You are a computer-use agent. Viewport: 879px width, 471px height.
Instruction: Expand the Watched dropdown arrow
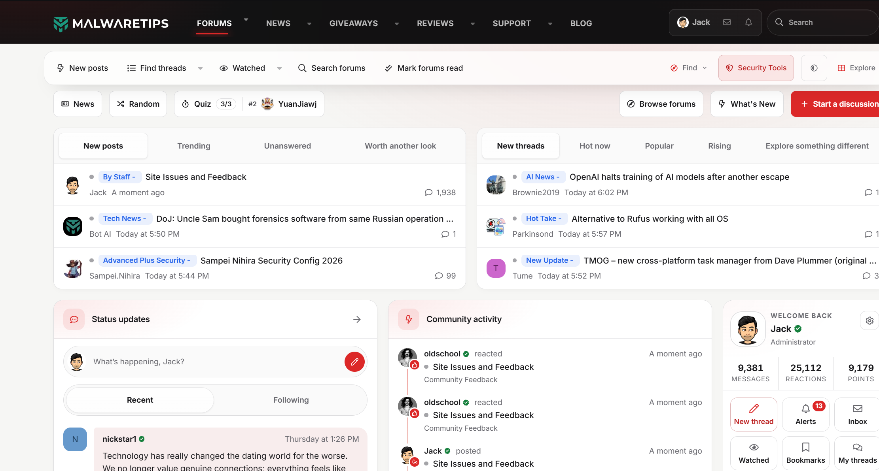point(279,68)
